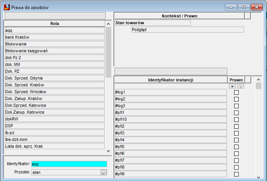
Task: Click the minus button under Prawo column
Action: click(241, 86)
